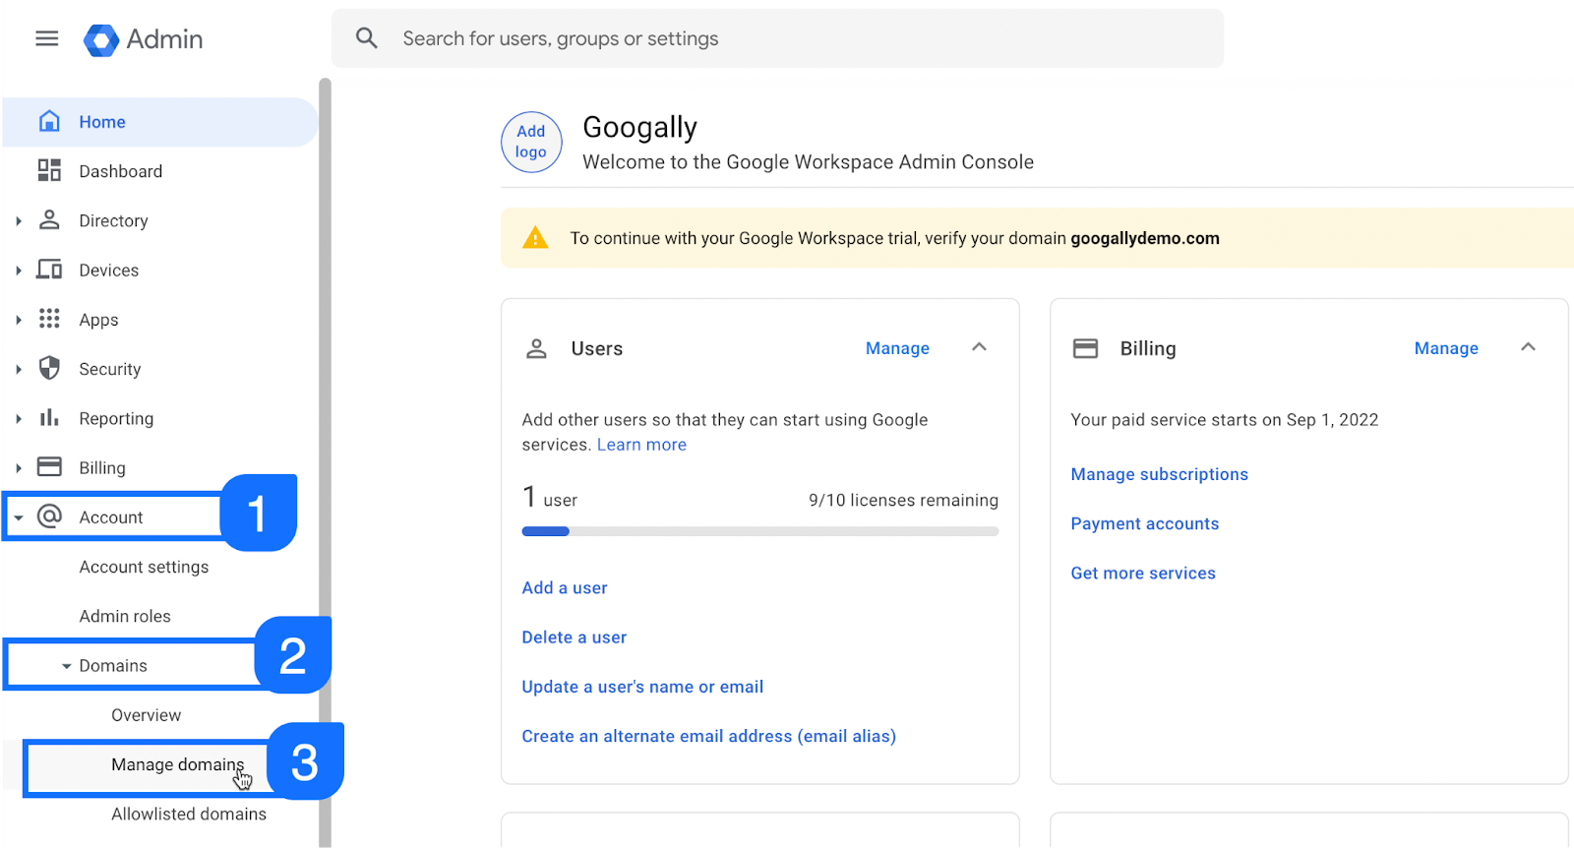The width and height of the screenshot is (1574, 848).
Task: Expand the Directory section arrow
Action: coord(19,221)
